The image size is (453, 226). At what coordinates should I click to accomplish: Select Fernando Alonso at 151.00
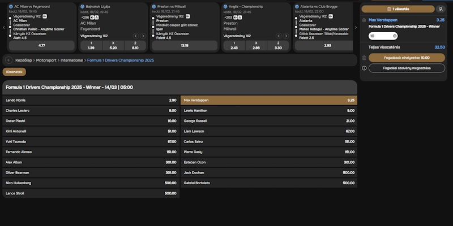click(91, 152)
